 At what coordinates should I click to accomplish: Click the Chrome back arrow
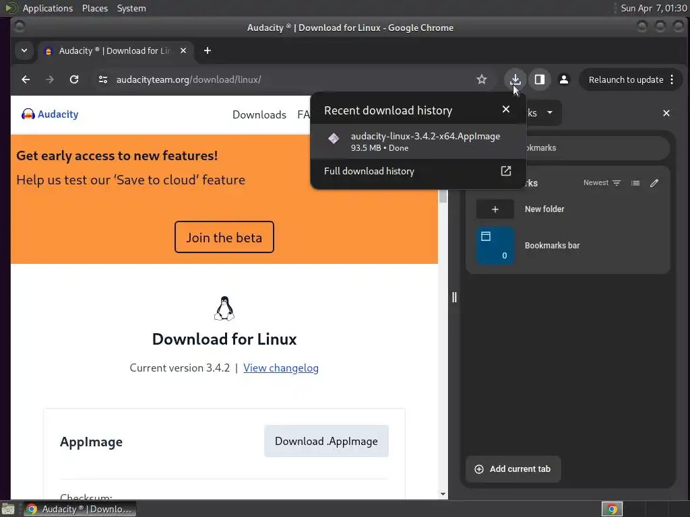pos(26,79)
